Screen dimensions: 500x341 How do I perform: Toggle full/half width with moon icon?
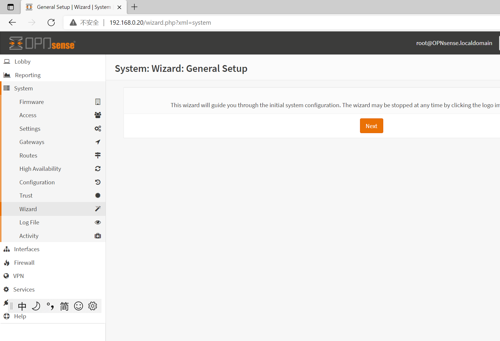[36, 306]
